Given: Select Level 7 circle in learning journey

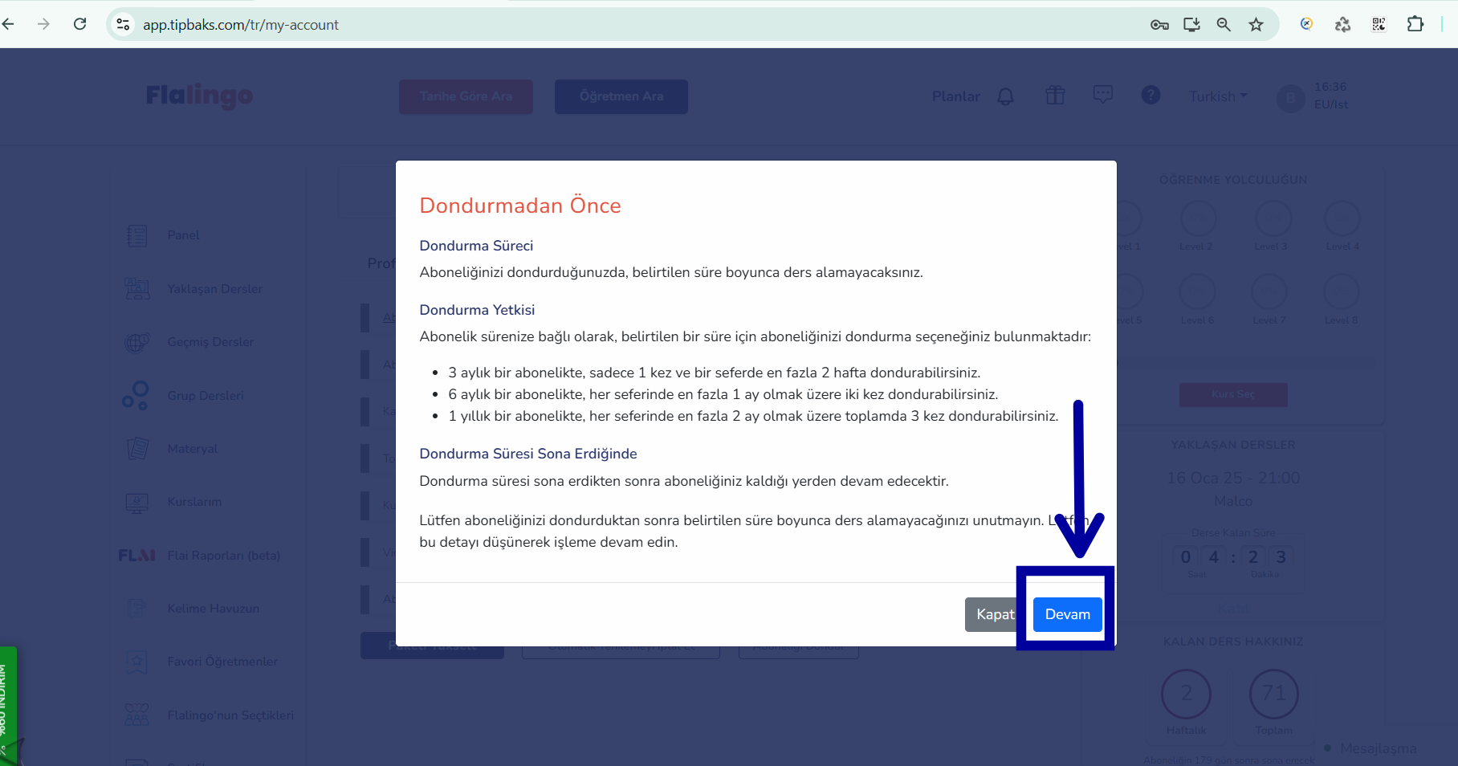Looking at the screenshot, I should 1269,291.
